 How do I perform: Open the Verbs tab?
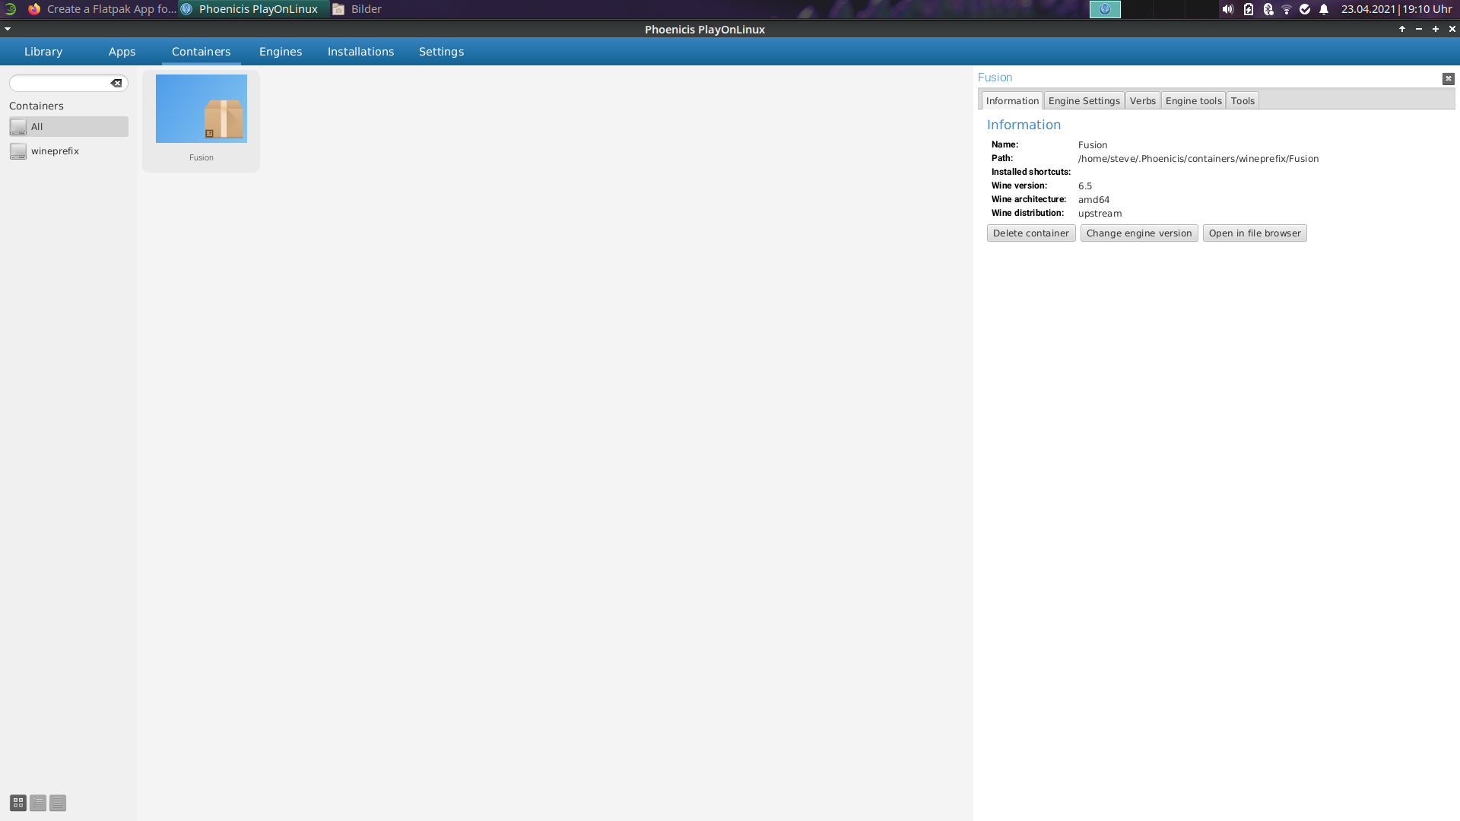point(1142,101)
